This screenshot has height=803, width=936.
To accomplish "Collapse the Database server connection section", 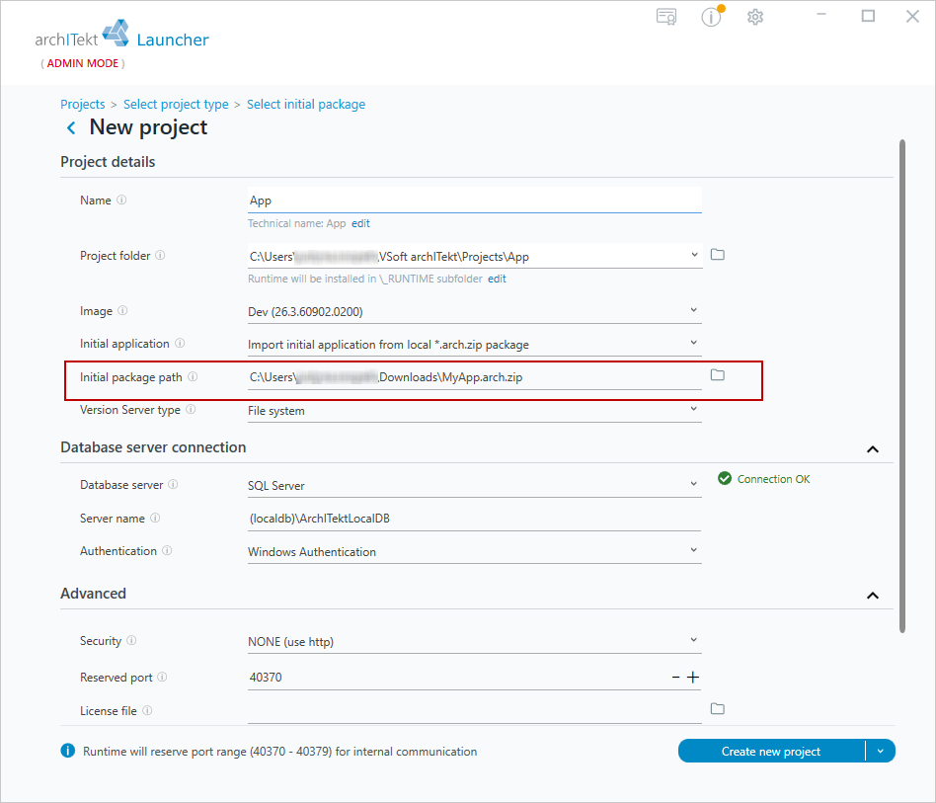I will click(x=873, y=449).
